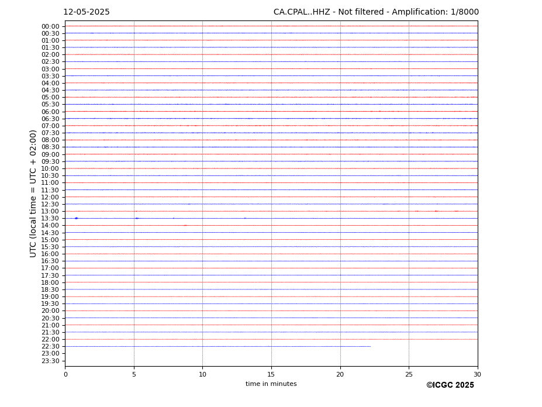Click the 01:30 time row label
The width and height of the screenshot is (542, 407).
click(50, 48)
